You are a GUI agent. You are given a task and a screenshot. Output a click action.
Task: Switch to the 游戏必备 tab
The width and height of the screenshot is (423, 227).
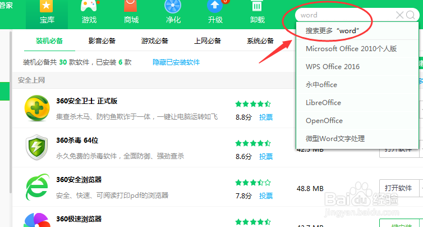(x=155, y=41)
